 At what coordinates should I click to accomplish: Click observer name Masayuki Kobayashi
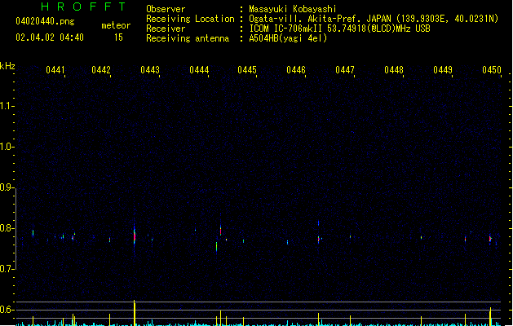click(293, 9)
